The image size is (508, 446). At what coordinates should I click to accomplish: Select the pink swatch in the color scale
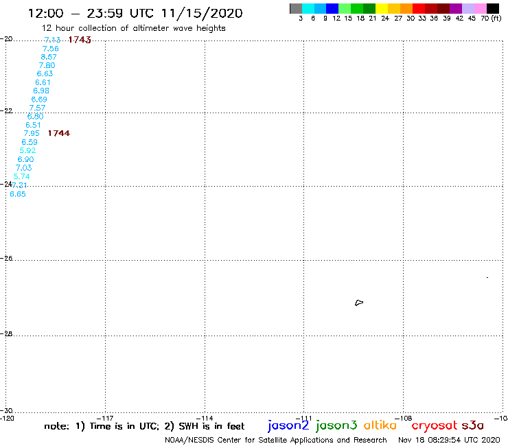pyautogui.click(x=481, y=8)
